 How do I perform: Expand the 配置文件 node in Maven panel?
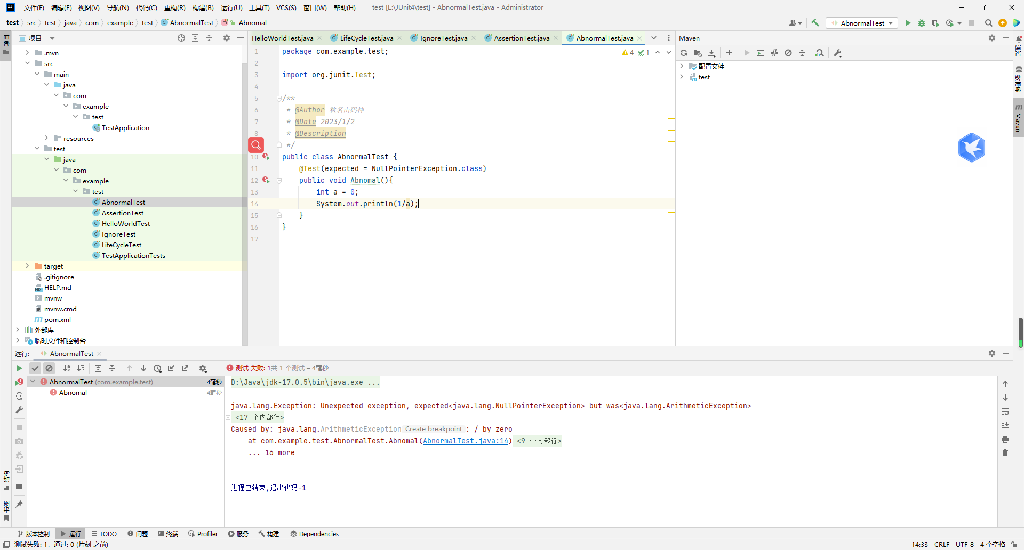pyautogui.click(x=682, y=66)
